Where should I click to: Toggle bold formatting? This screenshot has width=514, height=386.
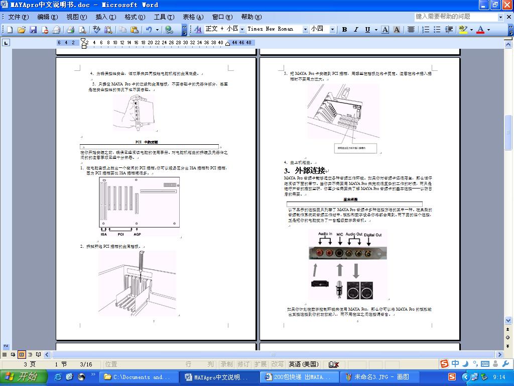[344, 30]
